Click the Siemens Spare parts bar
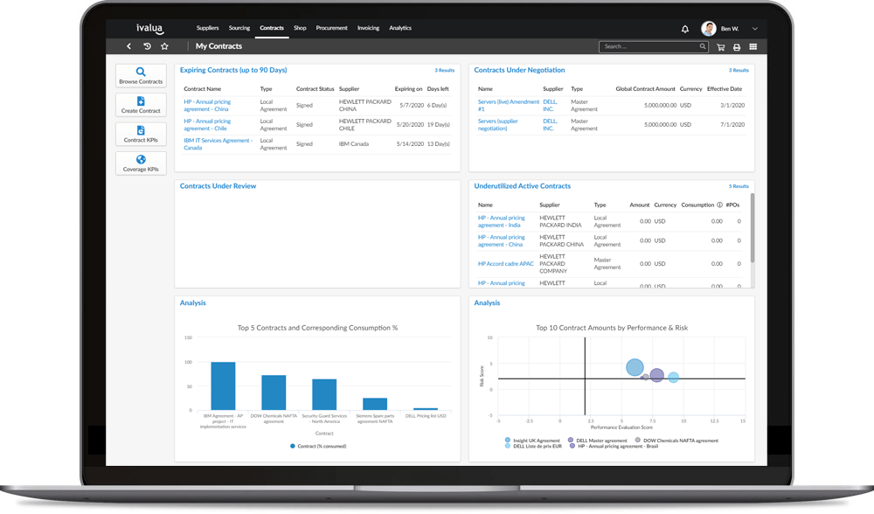This screenshot has height=514, width=874. point(375,404)
